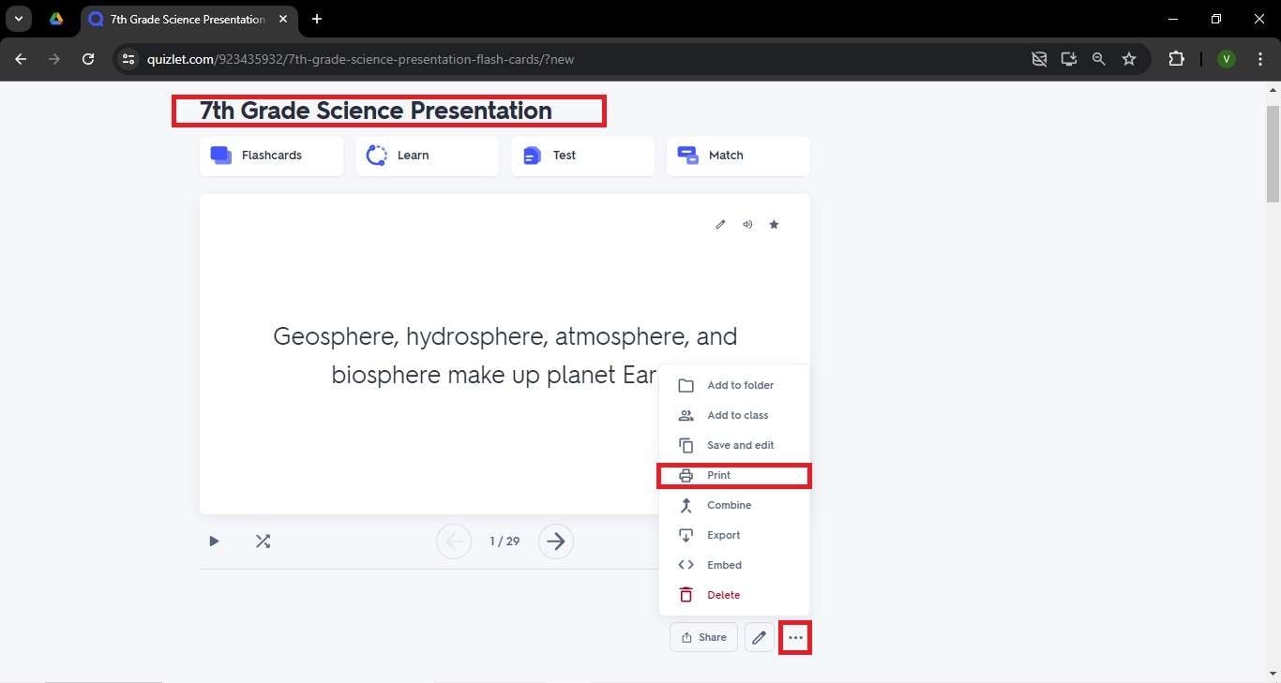The width and height of the screenshot is (1281, 683).
Task: Click the pencil edit icon on the flashcard
Action: (x=720, y=224)
